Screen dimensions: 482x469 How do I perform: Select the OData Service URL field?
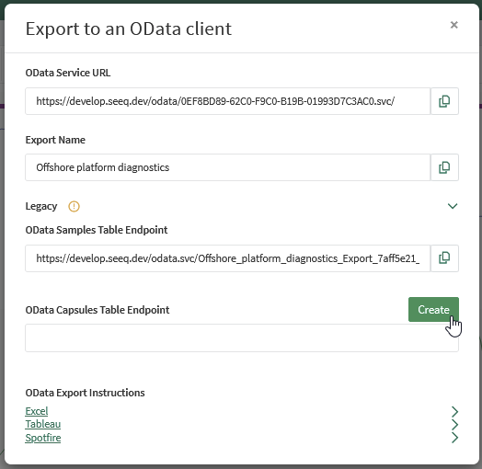(x=228, y=101)
